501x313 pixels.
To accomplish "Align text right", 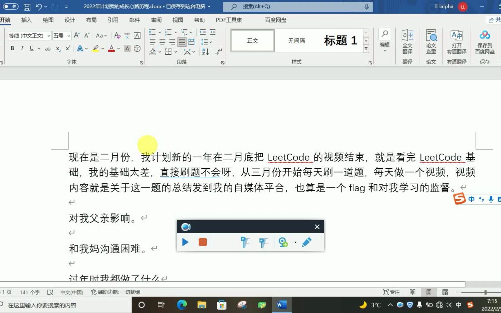I will coord(172,42).
